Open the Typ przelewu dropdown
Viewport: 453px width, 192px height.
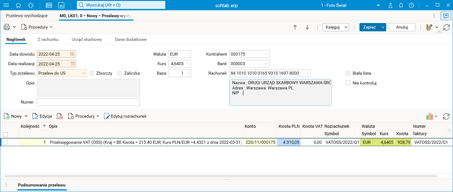(x=84, y=73)
